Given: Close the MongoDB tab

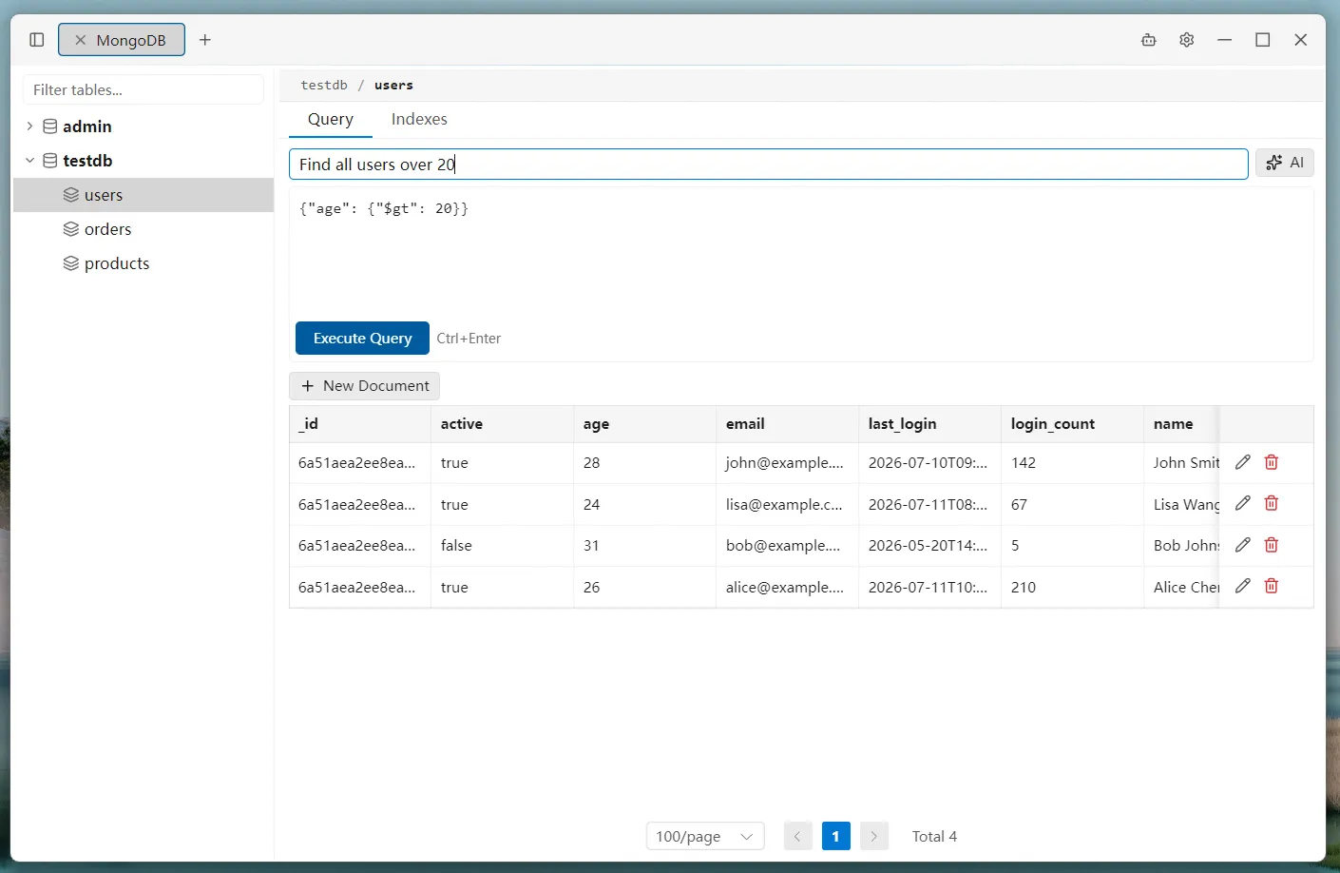Looking at the screenshot, I should coord(81,40).
